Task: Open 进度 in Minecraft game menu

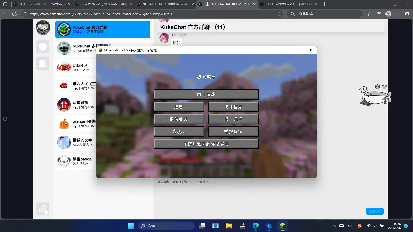Action: (x=179, y=107)
